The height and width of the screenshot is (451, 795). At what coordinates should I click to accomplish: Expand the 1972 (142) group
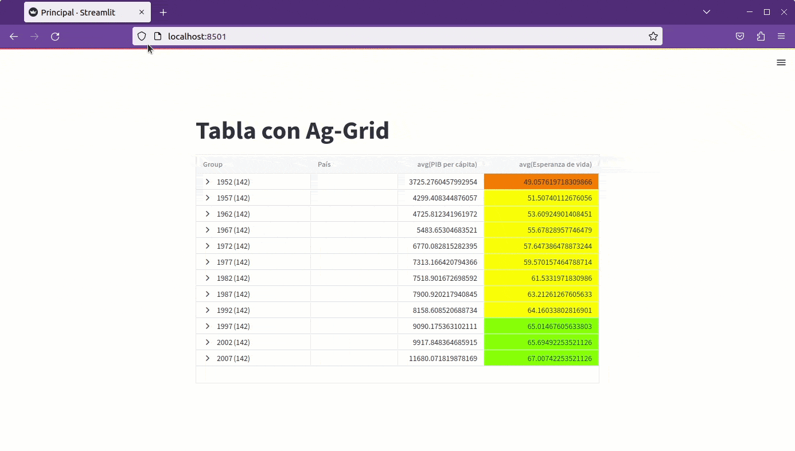(x=208, y=246)
